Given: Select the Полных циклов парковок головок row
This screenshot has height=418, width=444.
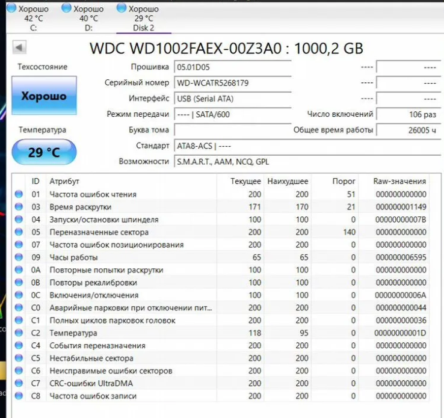Looking at the screenshot, I should pos(221,320).
